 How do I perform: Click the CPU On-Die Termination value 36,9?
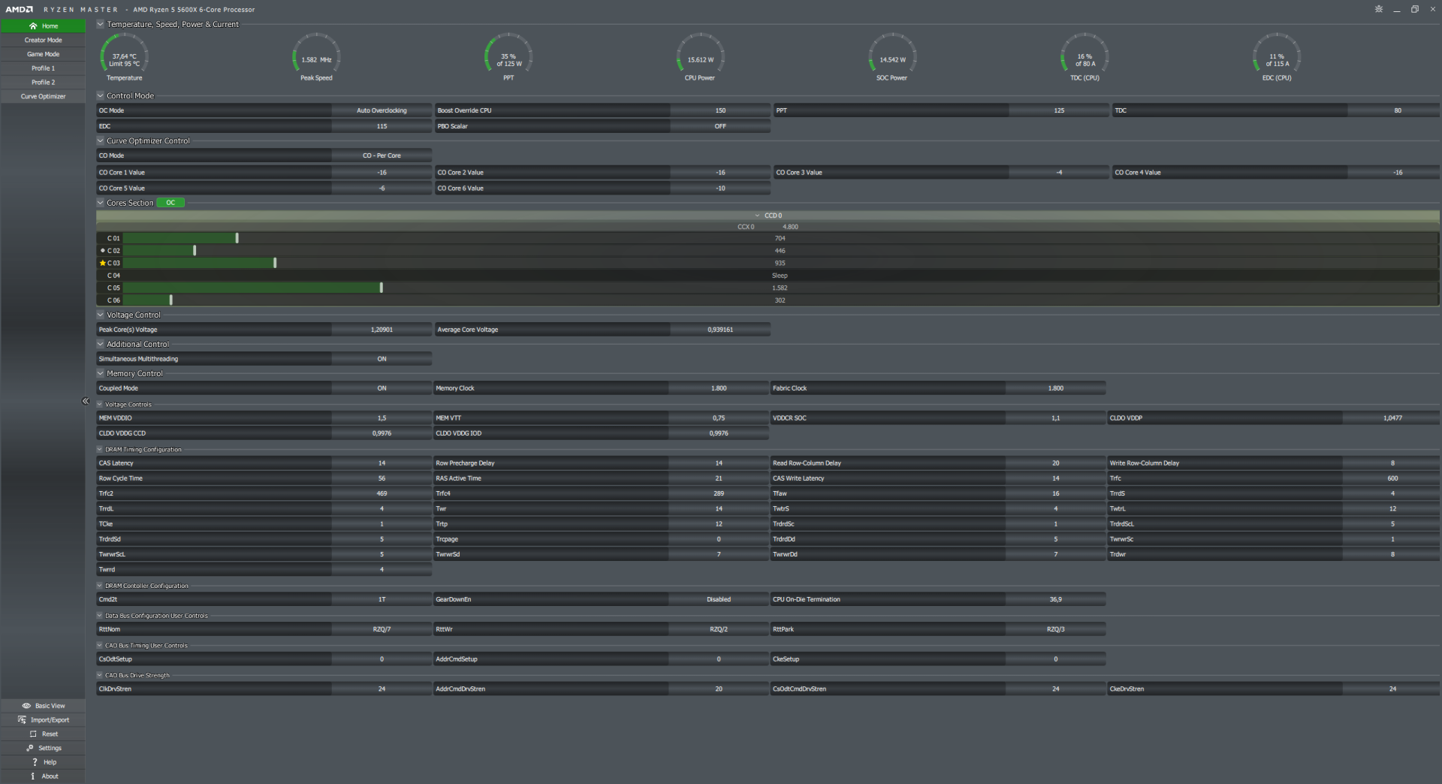click(x=1055, y=599)
